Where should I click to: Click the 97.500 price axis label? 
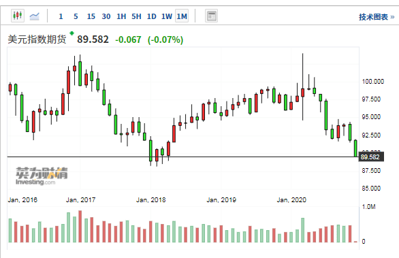tap(371, 99)
